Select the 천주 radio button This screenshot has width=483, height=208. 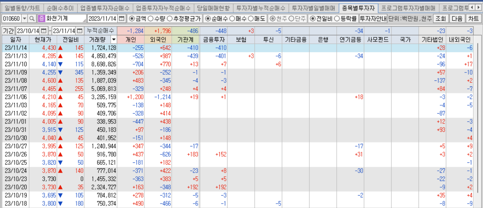272,19
